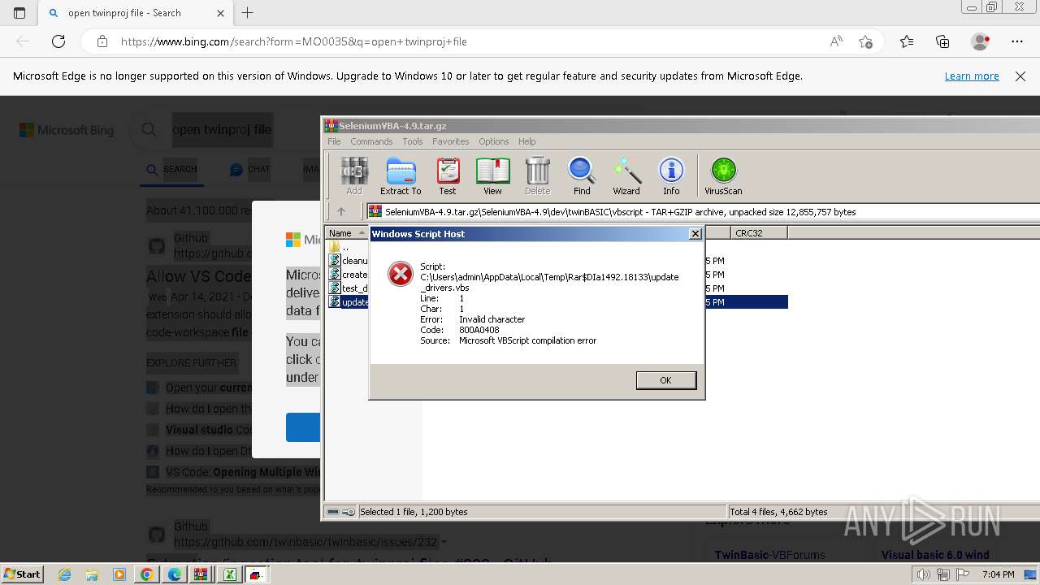
Task: Open the Edge profile avatar
Action: tap(980, 41)
